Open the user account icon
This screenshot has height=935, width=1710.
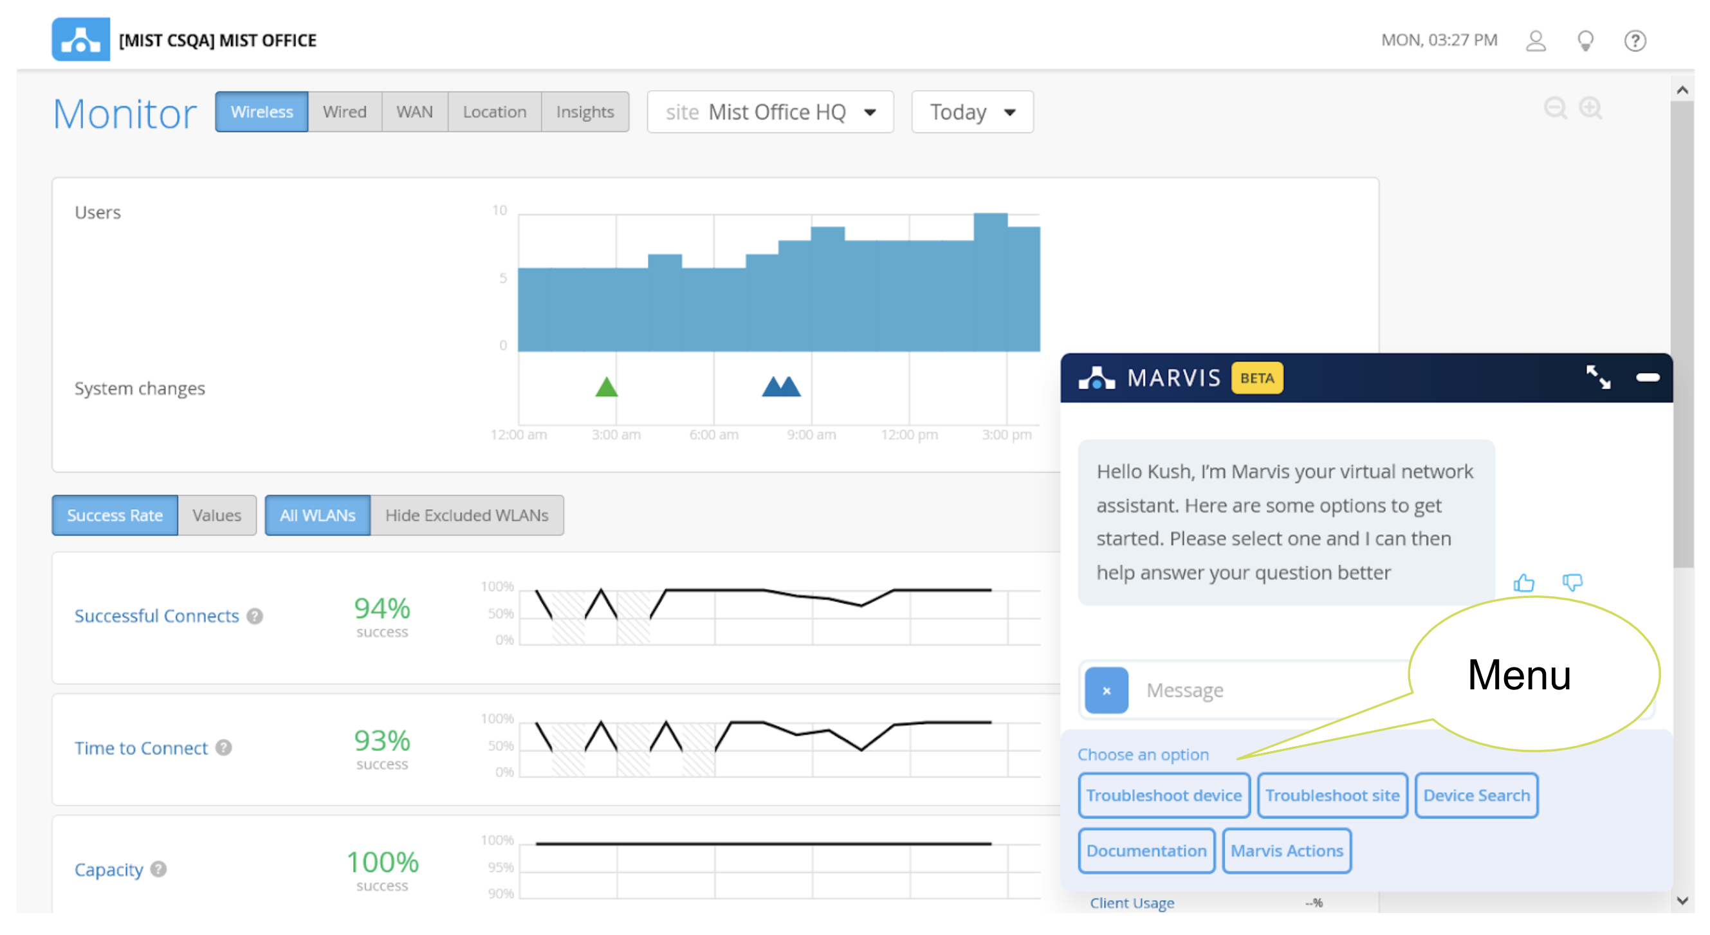tap(1535, 41)
